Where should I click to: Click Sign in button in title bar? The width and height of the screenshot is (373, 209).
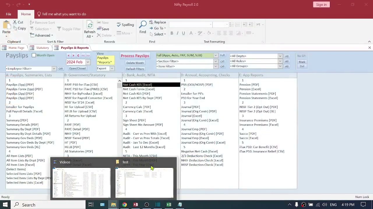[321, 5]
